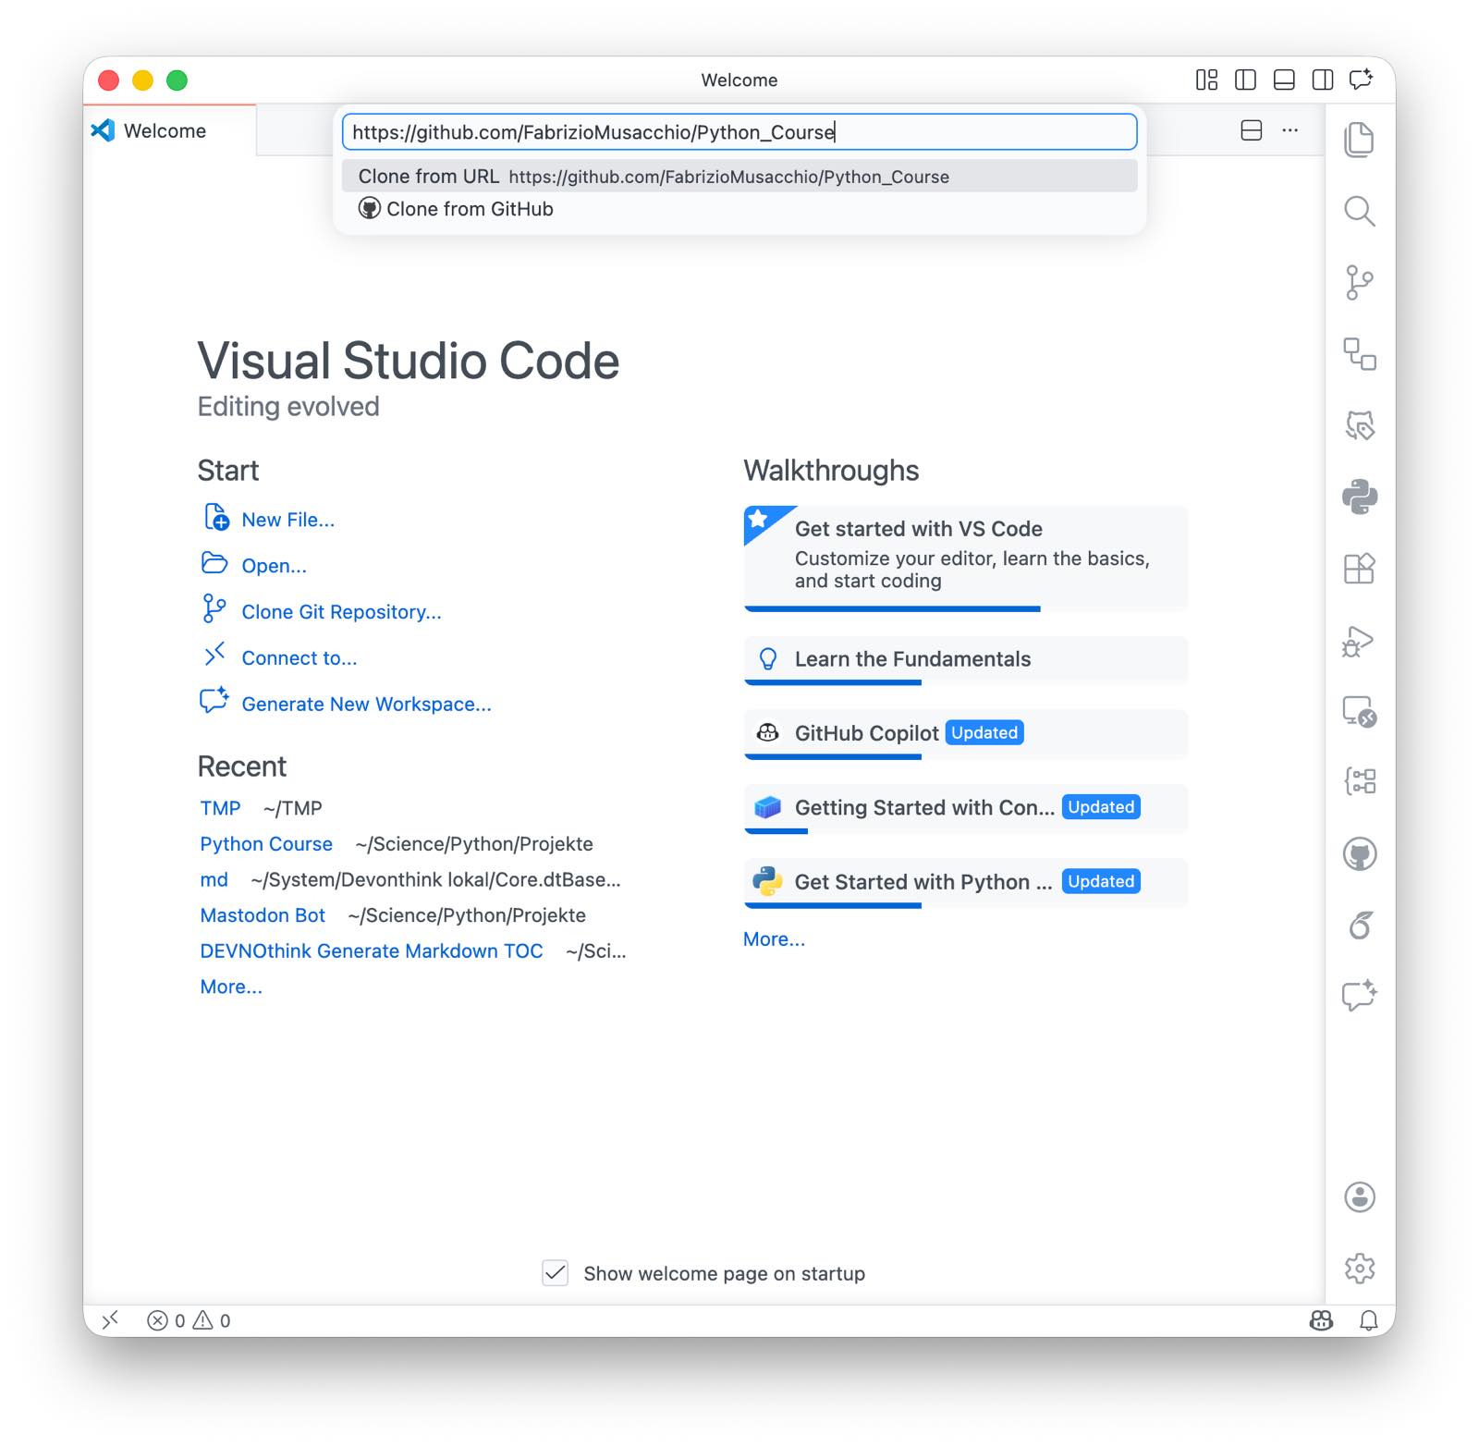Open the Run and Debug icon

(1359, 640)
